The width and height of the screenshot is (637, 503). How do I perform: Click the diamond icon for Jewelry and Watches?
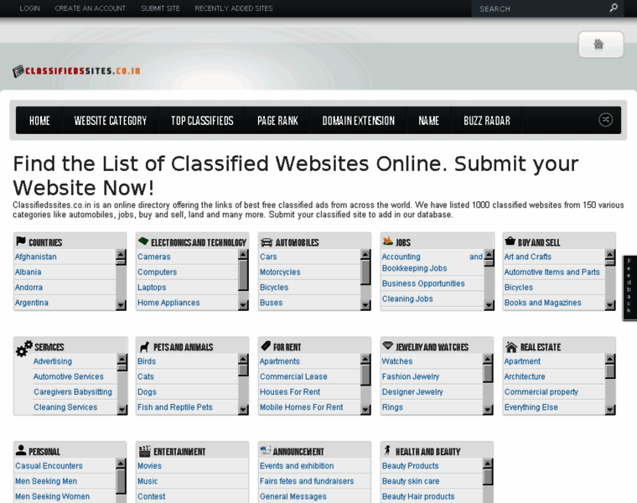(388, 345)
